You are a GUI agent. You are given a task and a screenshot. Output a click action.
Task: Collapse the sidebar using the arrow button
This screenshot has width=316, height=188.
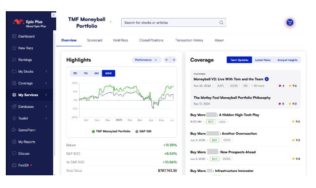coord(54,15)
